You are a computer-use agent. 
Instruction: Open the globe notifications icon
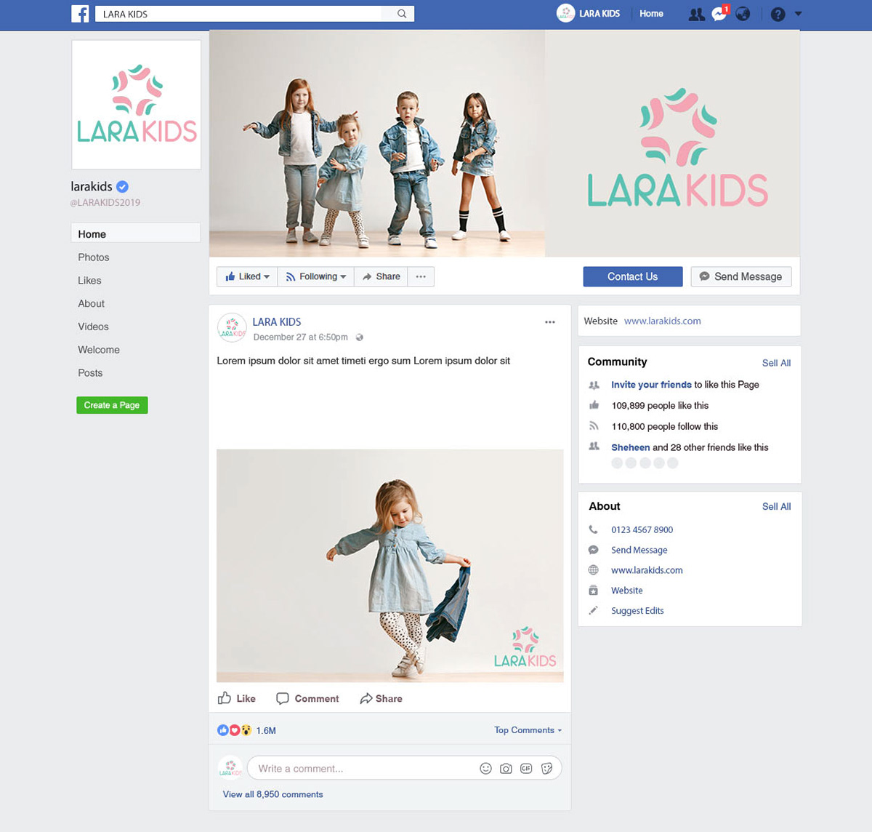pyautogui.click(x=743, y=14)
